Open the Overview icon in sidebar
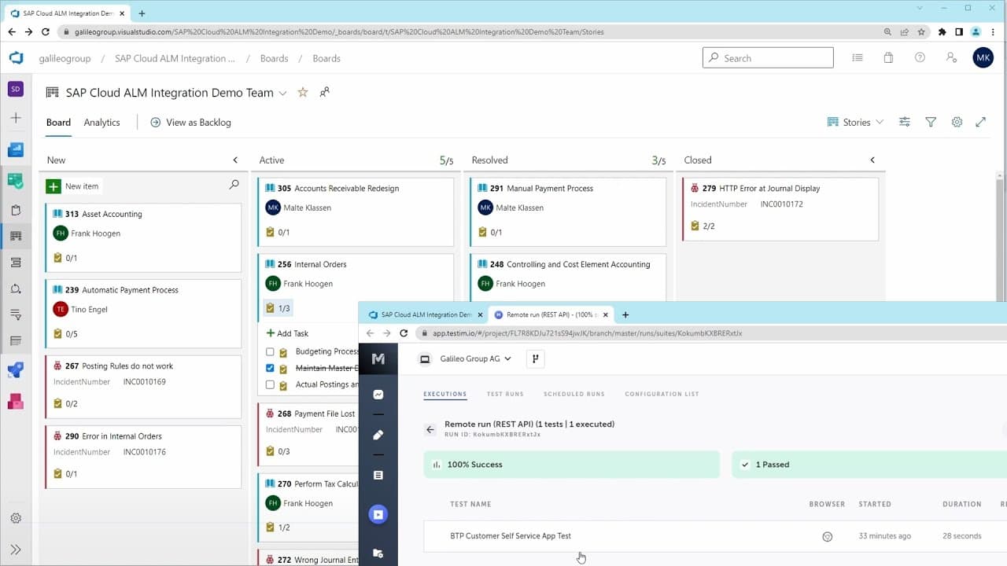The height and width of the screenshot is (566, 1007). pyautogui.click(x=16, y=149)
